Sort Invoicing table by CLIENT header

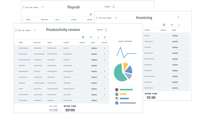click(147, 30)
